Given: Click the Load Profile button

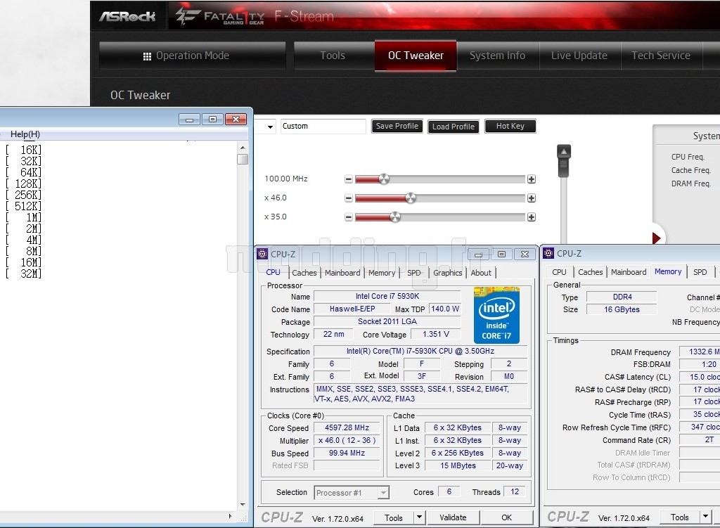Looking at the screenshot, I should (x=454, y=127).
